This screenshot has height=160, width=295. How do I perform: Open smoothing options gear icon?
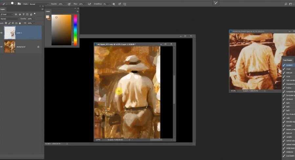point(114,4)
